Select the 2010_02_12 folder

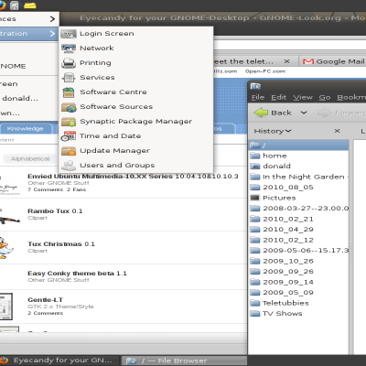pyautogui.click(x=298, y=240)
